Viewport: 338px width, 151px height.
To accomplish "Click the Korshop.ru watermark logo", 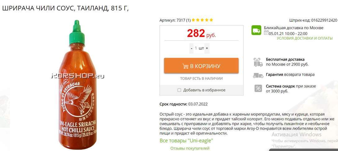I will (x=78, y=76).
